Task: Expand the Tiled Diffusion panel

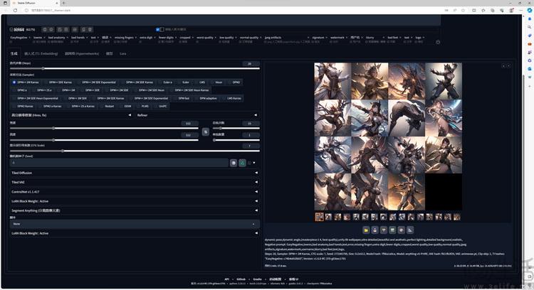Action: tap(135, 173)
